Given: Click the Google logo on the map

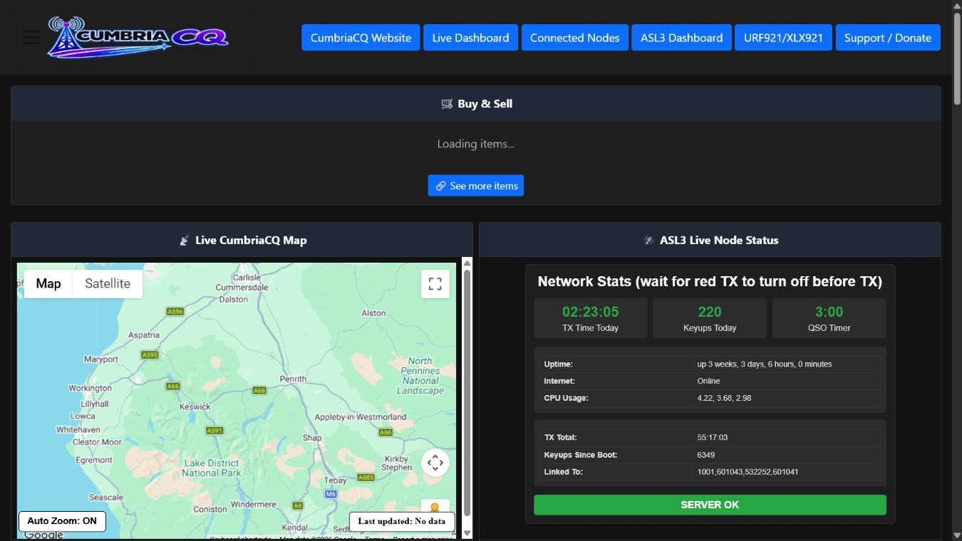Looking at the screenshot, I should tap(43, 535).
